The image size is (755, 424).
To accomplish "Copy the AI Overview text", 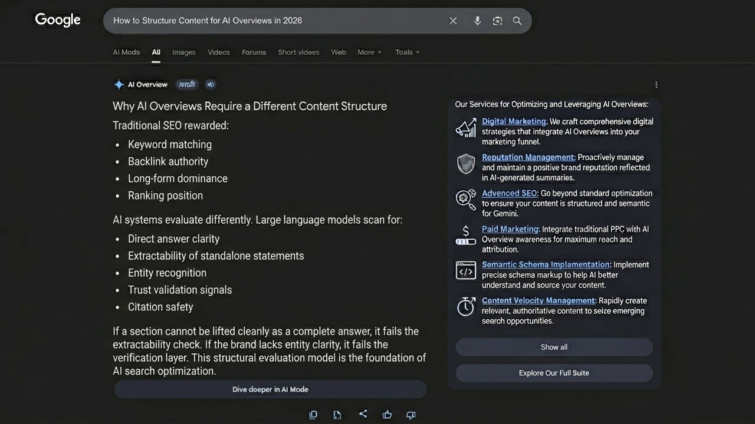I will coord(313,415).
